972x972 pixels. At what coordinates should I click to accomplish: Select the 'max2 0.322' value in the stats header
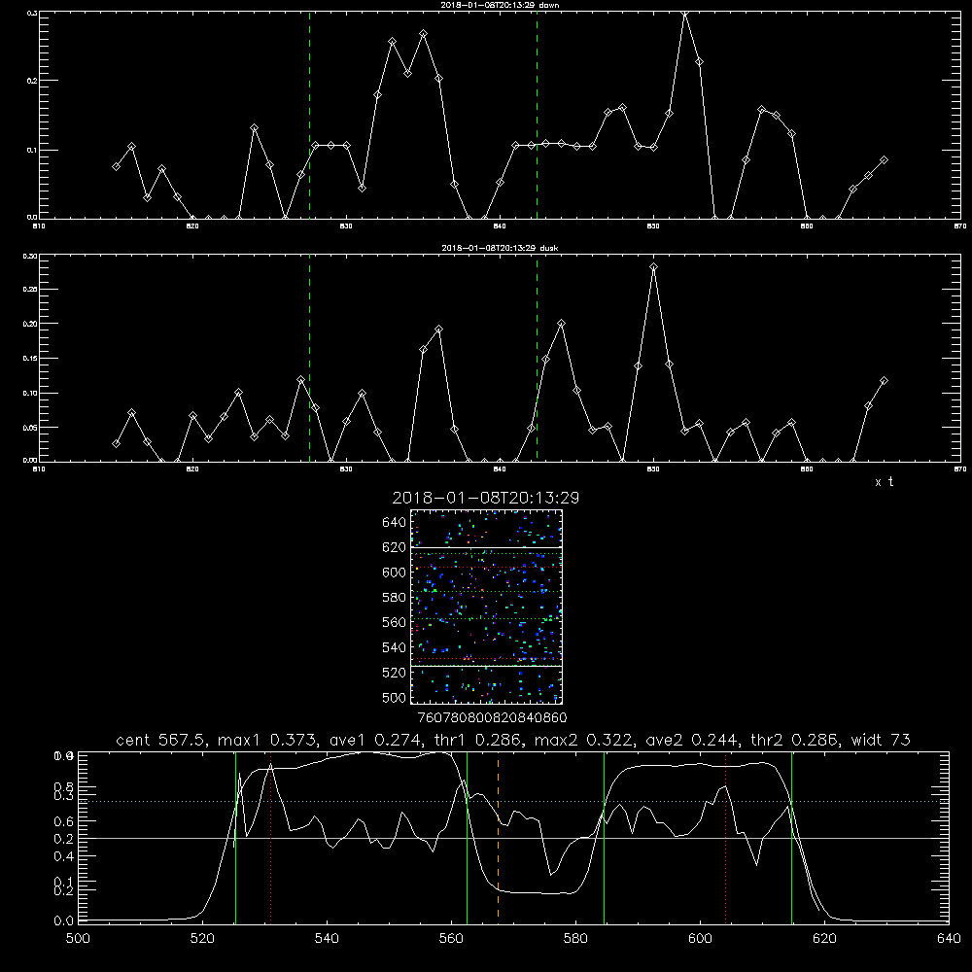(x=581, y=740)
